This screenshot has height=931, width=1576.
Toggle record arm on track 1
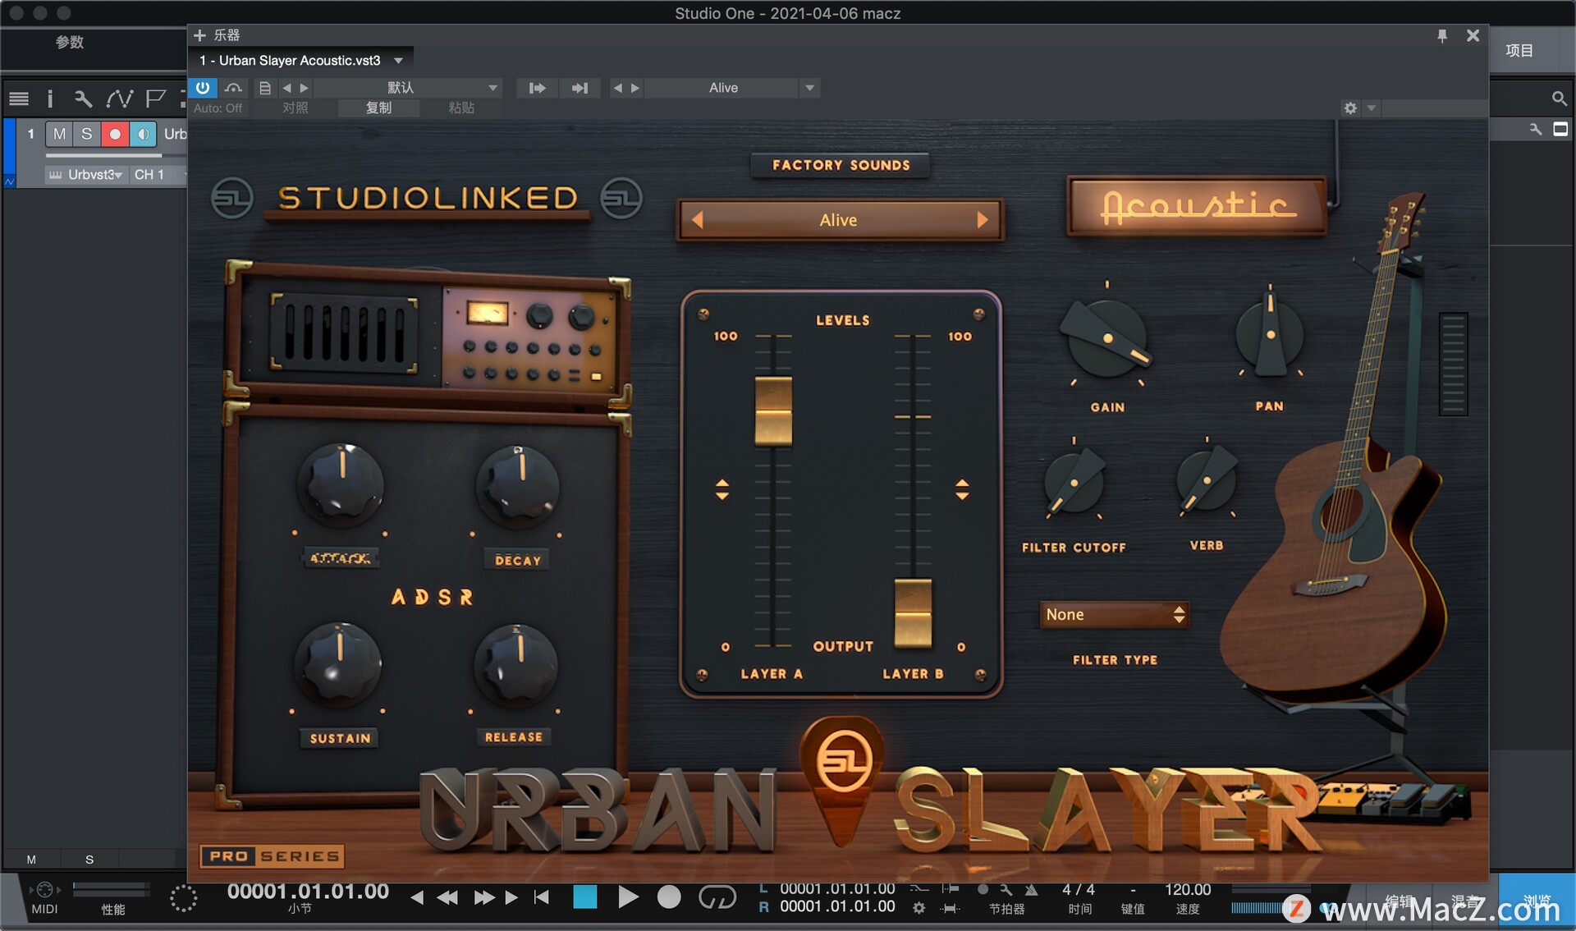tap(115, 134)
